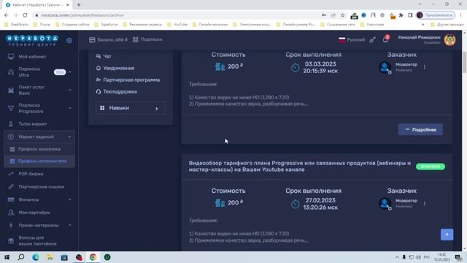Click clock icon next to 27.02.2023
467x263 pixels.
click(x=295, y=204)
